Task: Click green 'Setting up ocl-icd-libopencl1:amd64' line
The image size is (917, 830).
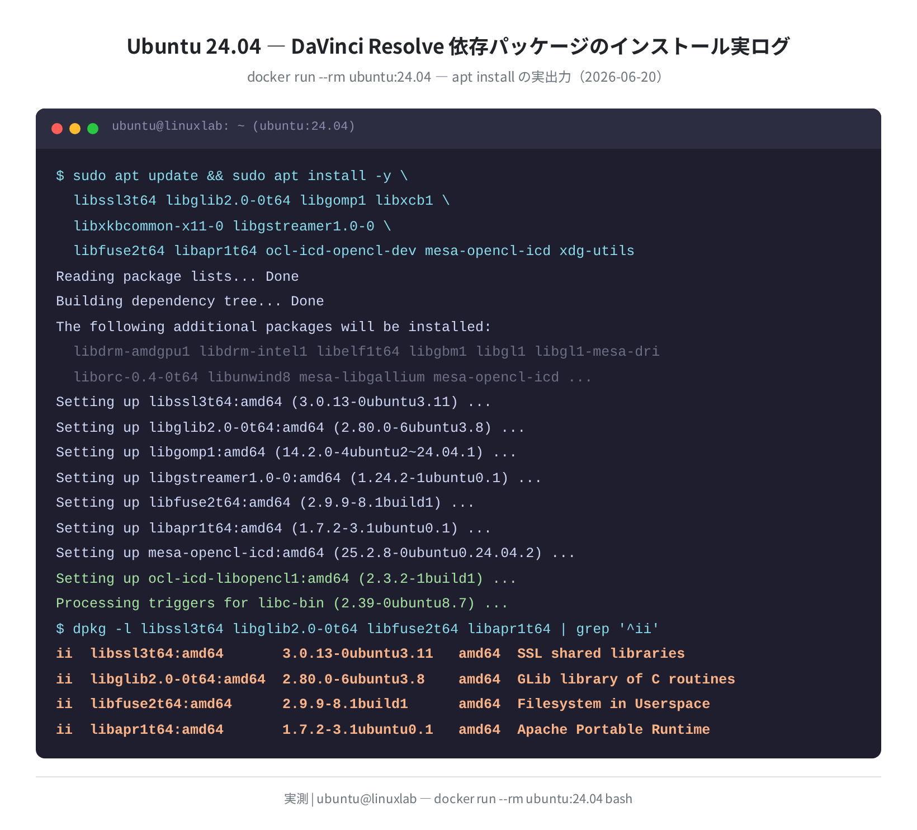Action: pos(286,578)
